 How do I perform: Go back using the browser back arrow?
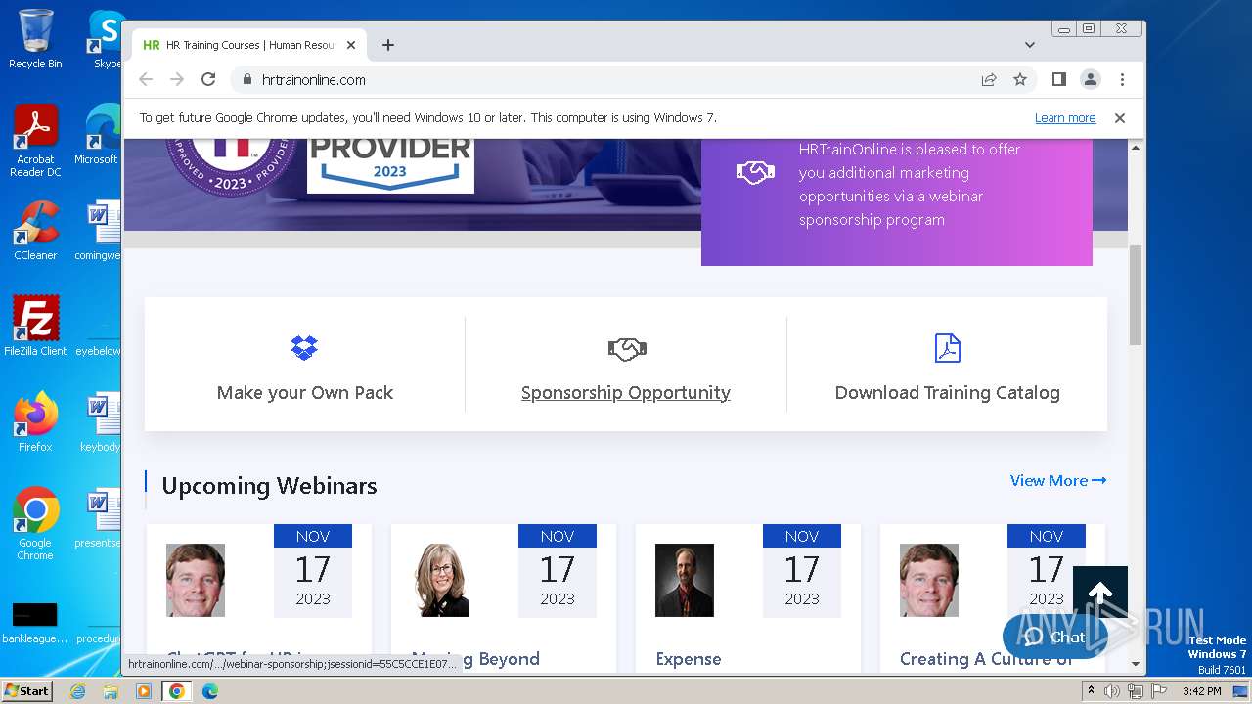tap(146, 79)
